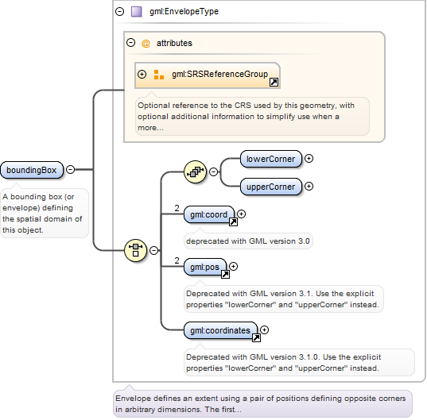Click the 'more...' link in SRSReferenceGroup description

pos(150,128)
